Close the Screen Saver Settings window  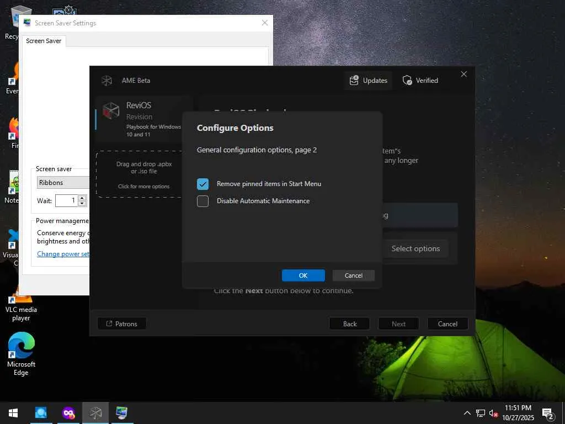[264, 23]
